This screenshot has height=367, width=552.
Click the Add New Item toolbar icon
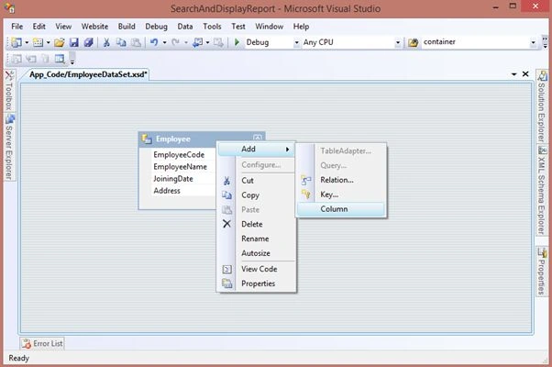pos(38,42)
